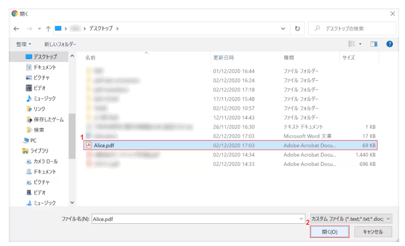Open the ミュージック folder in sidebar
Viewport: 405px width, 246px height.
click(44, 98)
